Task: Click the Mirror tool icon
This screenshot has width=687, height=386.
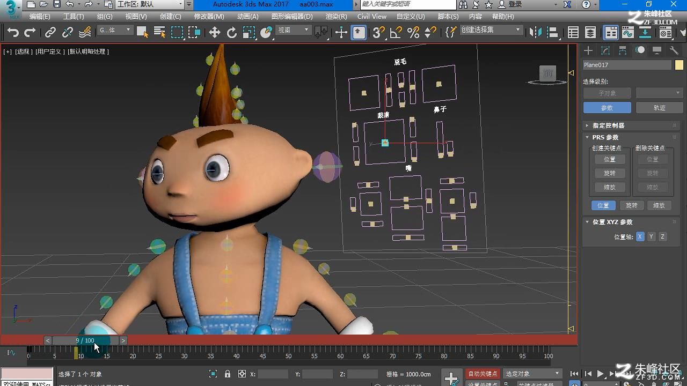Action: pyautogui.click(x=536, y=33)
